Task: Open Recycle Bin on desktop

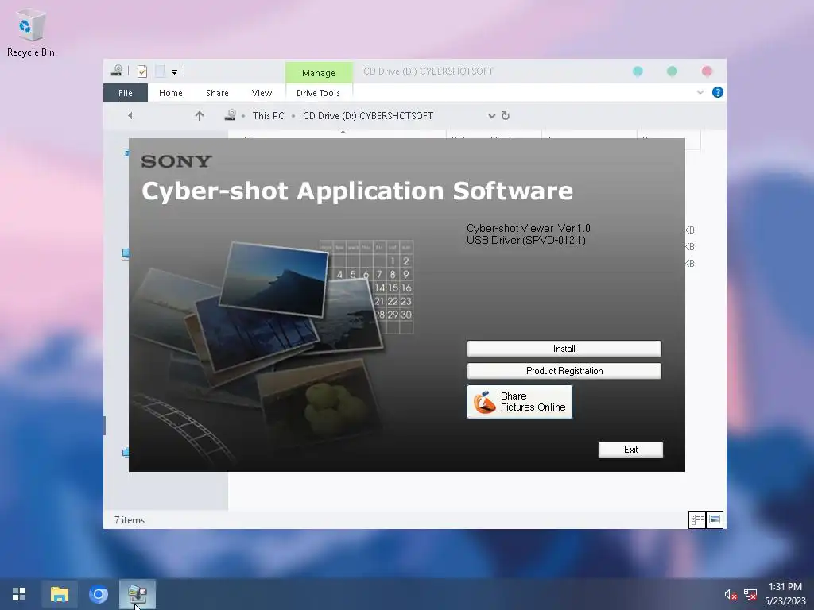Action: (31, 32)
